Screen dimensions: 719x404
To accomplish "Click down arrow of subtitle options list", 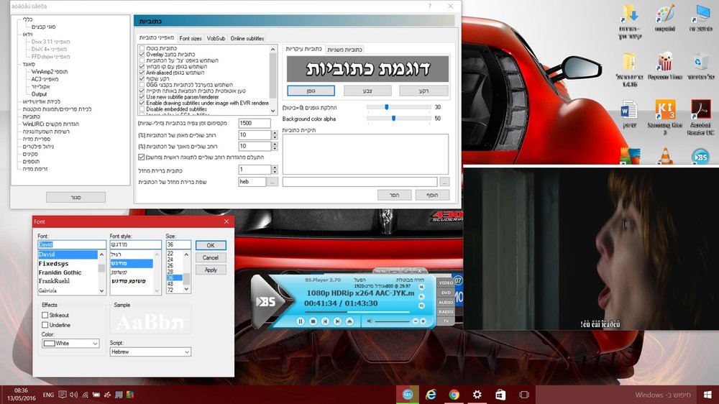I will click(x=273, y=111).
